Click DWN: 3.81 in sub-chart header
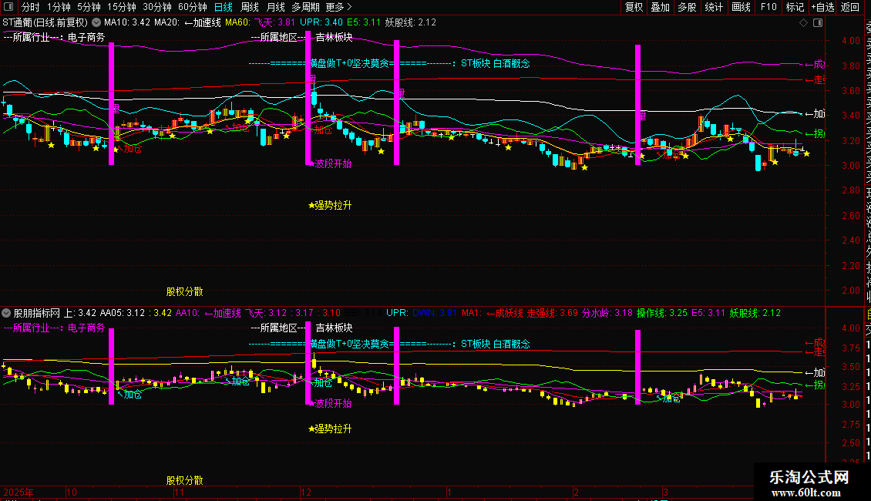The width and height of the screenshot is (871, 501). tap(435, 313)
